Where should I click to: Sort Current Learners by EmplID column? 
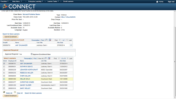pos(5,43)
